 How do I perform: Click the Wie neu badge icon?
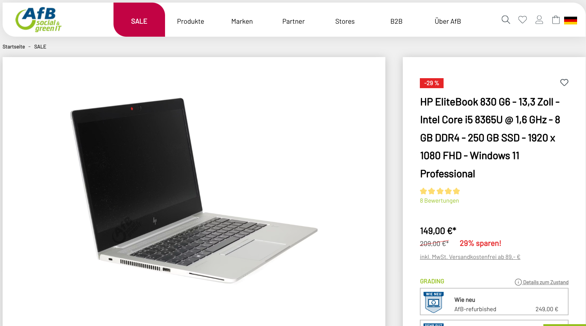pos(434,302)
